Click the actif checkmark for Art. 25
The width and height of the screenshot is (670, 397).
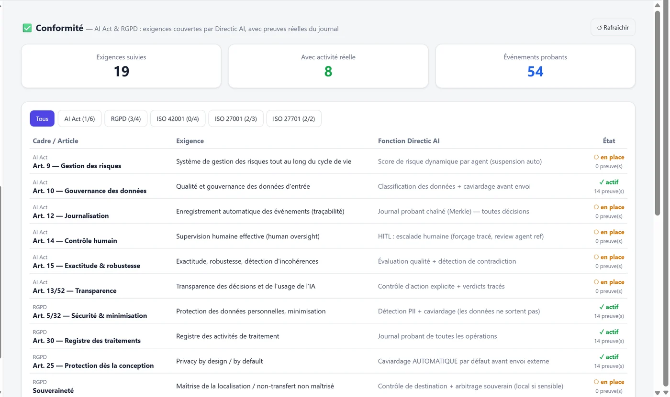coord(602,357)
